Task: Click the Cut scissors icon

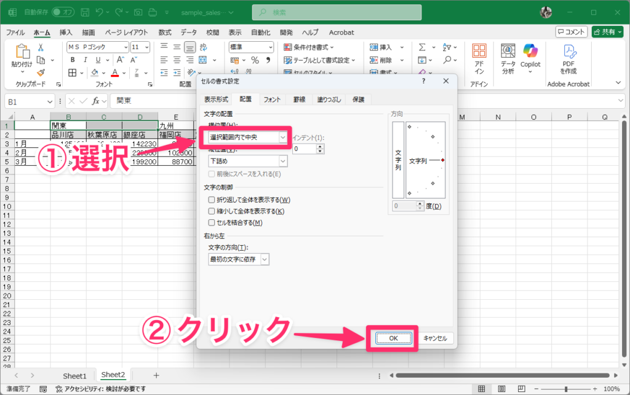Action: pos(41,47)
